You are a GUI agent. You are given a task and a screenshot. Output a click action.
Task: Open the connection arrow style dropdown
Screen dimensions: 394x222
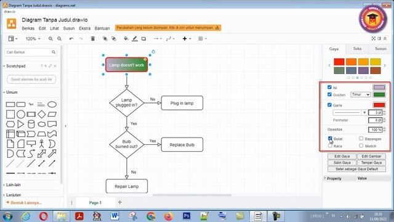coord(158,39)
